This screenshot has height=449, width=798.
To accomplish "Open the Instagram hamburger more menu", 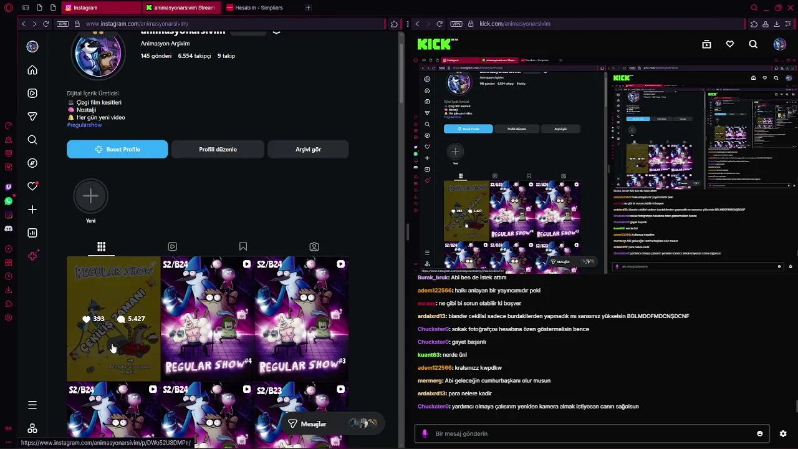I will click(32, 405).
